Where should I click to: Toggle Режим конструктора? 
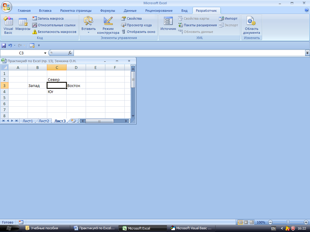[x=108, y=25]
